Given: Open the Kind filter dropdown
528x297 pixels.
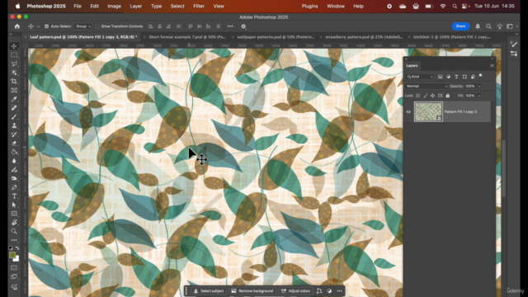Looking at the screenshot, I should 420,77.
